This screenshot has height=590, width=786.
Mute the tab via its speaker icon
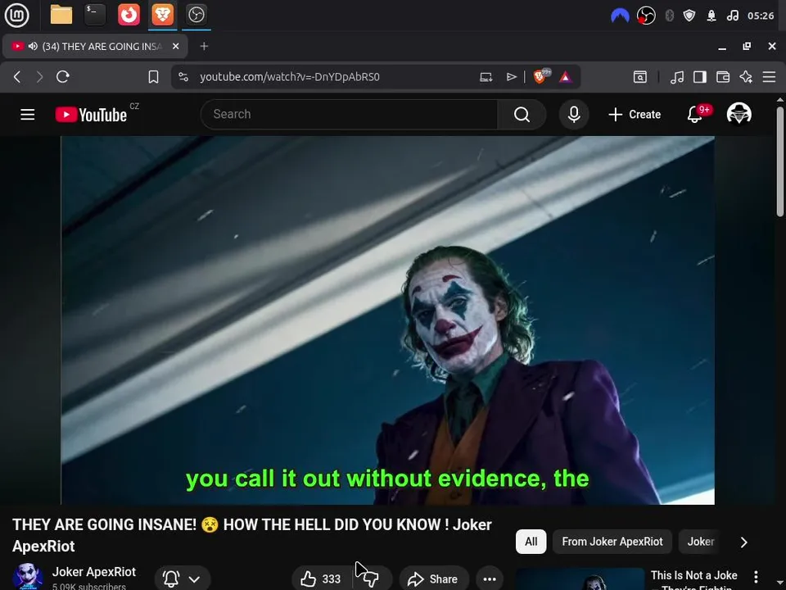point(33,46)
